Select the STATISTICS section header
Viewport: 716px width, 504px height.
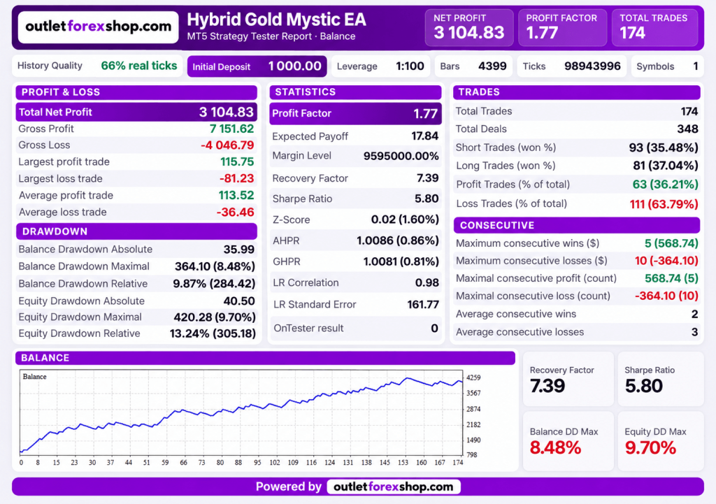[356, 92]
